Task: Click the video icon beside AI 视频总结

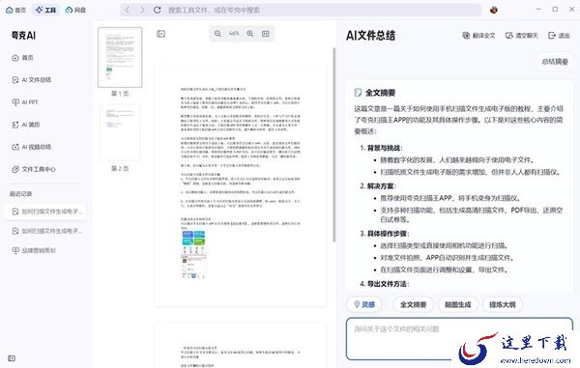Action: [15, 147]
